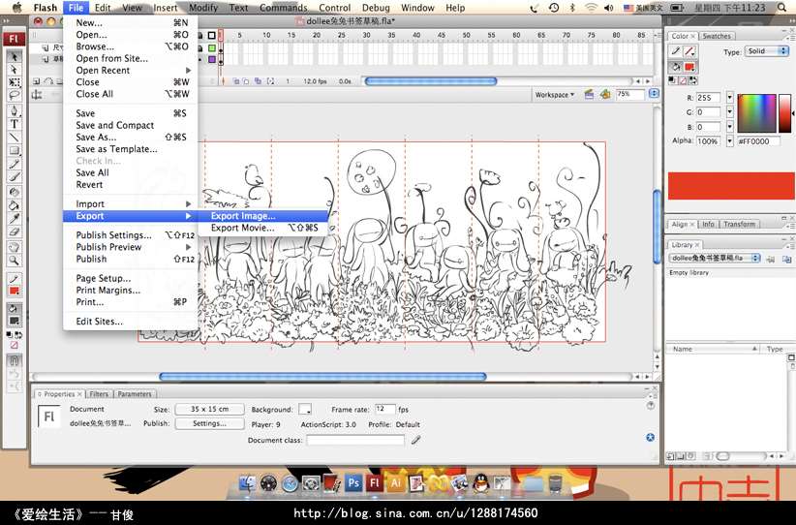Pick the Brush tool

pos(15,176)
